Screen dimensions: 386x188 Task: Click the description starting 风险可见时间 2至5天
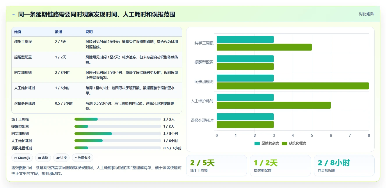132,44
